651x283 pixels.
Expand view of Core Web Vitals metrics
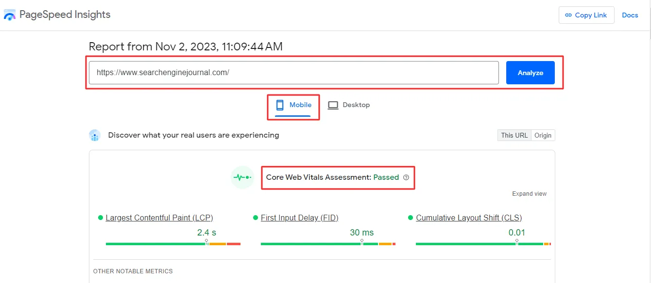pos(529,193)
